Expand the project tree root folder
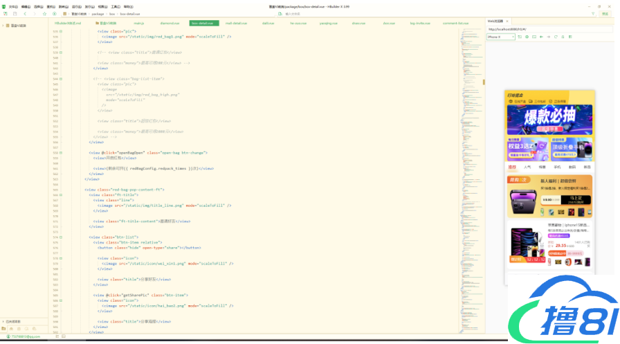620x344 pixels. [6, 26]
